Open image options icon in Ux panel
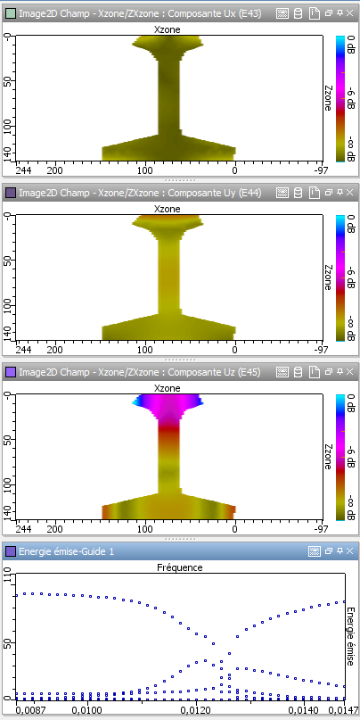360x720 pixels. [282, 13]
